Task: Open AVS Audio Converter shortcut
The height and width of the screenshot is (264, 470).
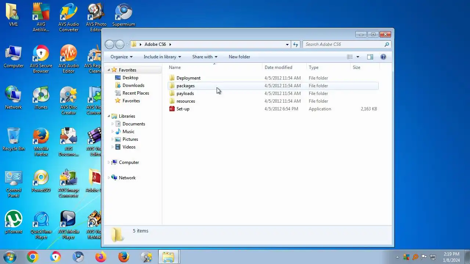Action: [68, 18]
